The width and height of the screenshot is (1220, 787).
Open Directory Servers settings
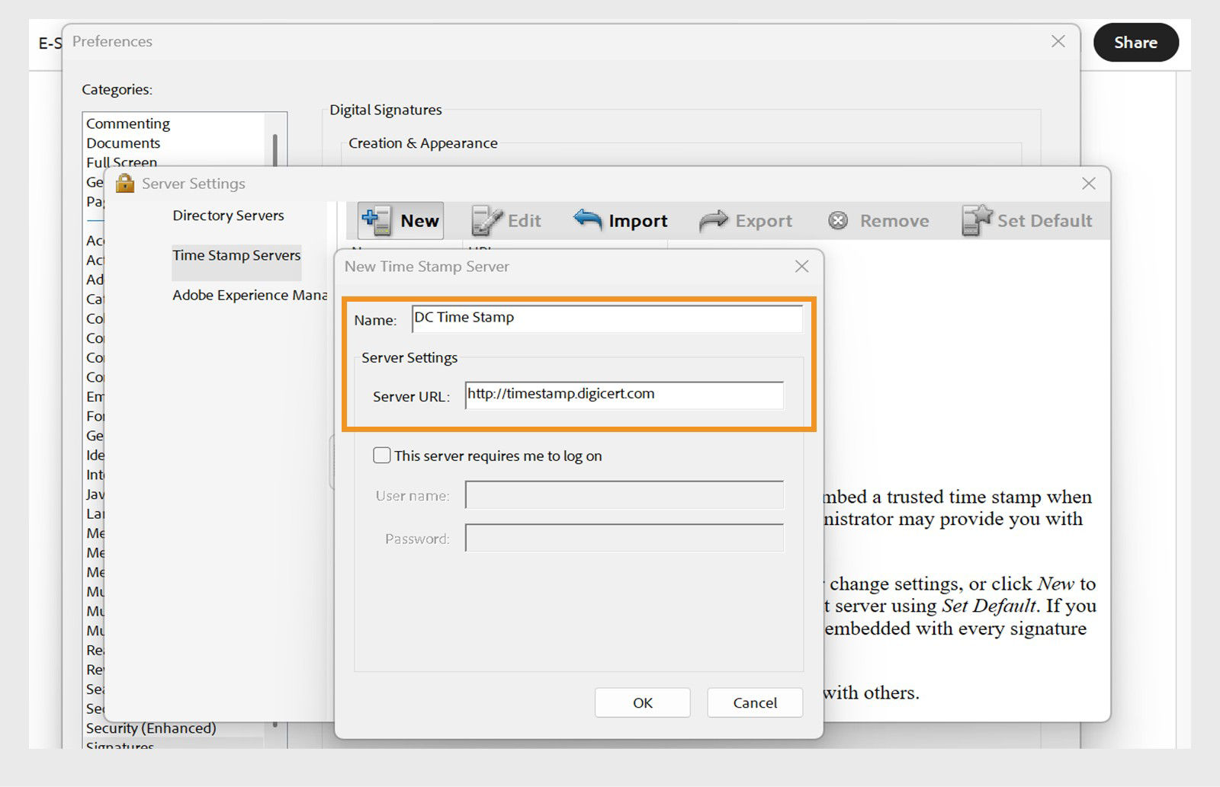(x=228, y=216)
